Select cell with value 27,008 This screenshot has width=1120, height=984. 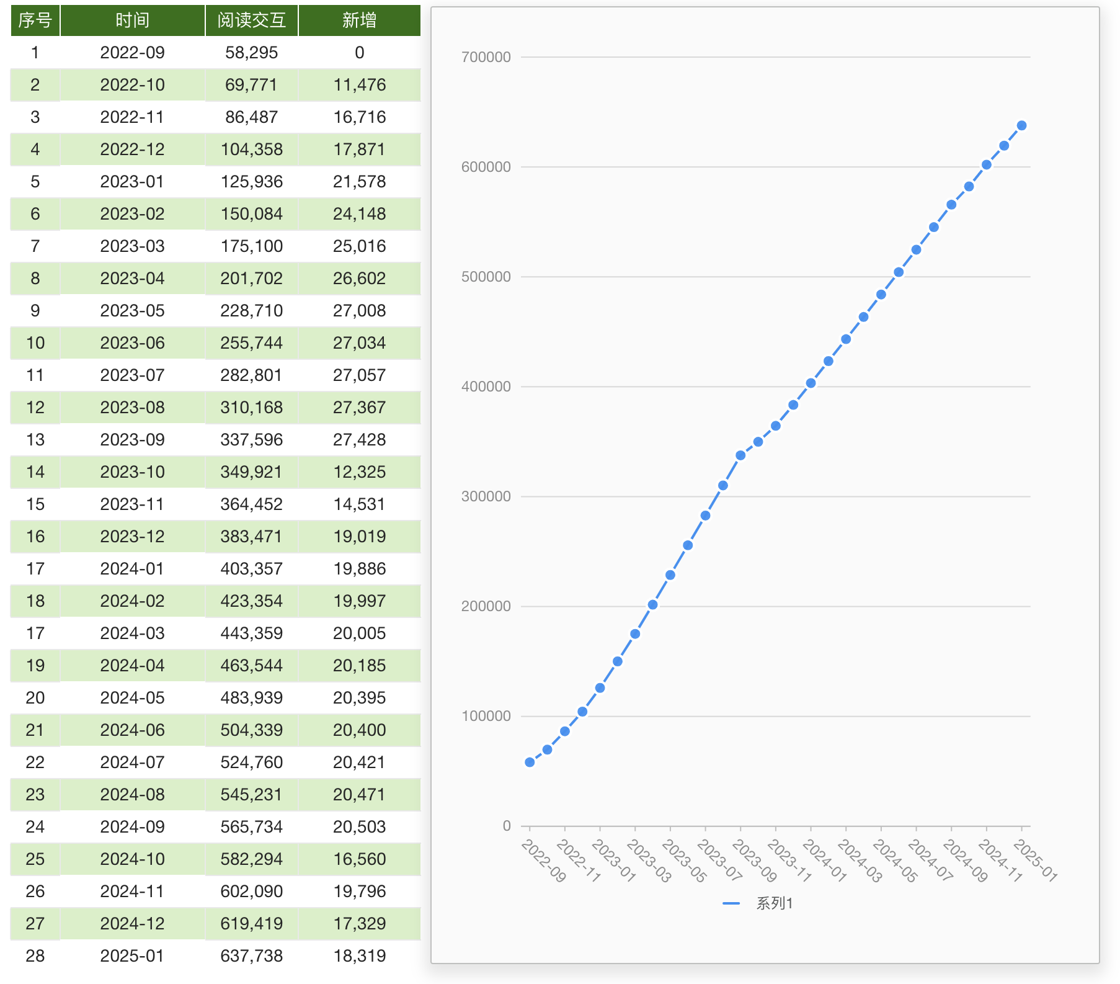360,311
